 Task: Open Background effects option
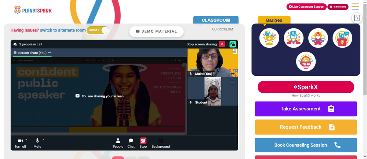click(161, 143)
